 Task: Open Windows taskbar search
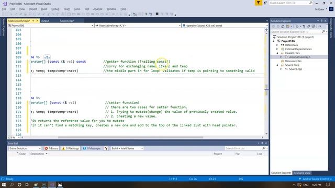coord(12,184)
